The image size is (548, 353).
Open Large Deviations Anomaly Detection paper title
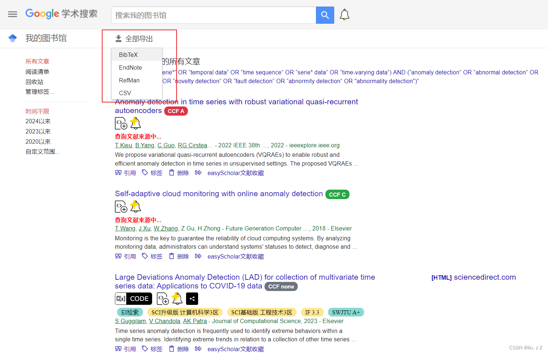[x=245, y=282]
